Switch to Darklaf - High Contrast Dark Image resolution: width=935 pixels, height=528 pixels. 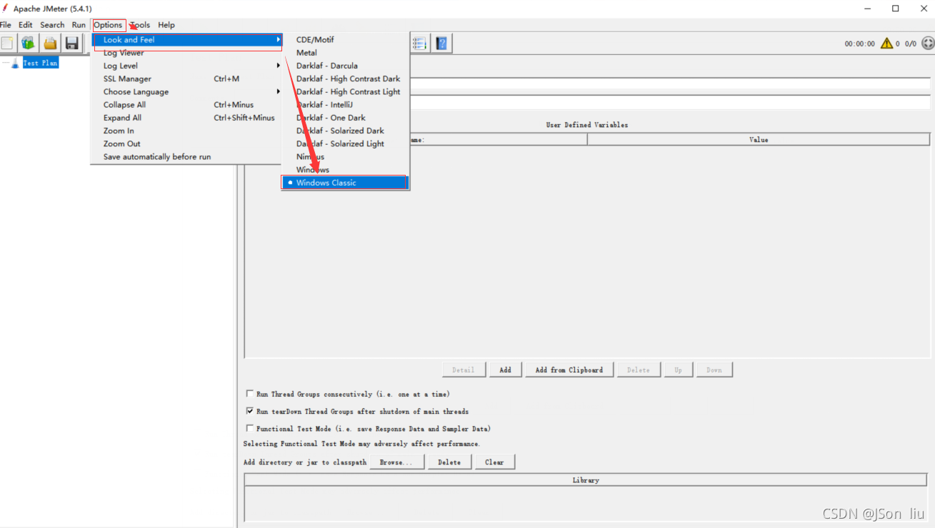pos(346,79)
